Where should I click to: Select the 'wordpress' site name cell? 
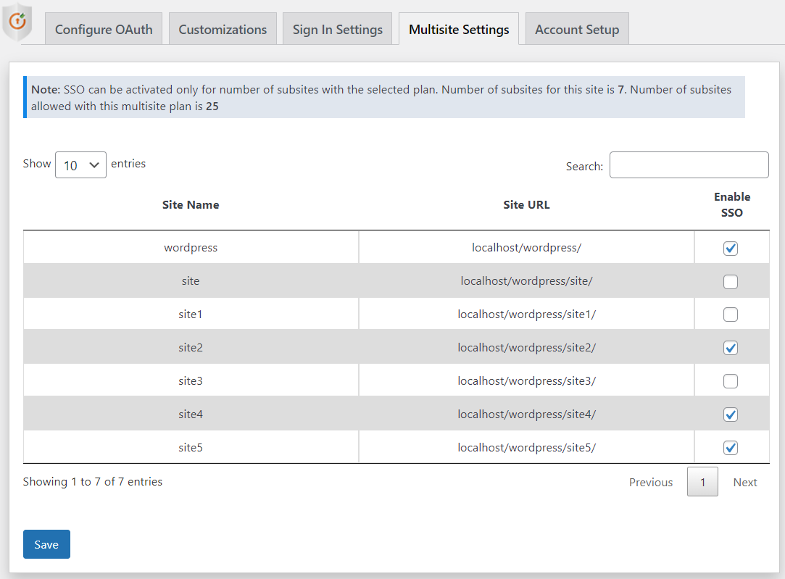pyautogui.click(x=191, y=247)
